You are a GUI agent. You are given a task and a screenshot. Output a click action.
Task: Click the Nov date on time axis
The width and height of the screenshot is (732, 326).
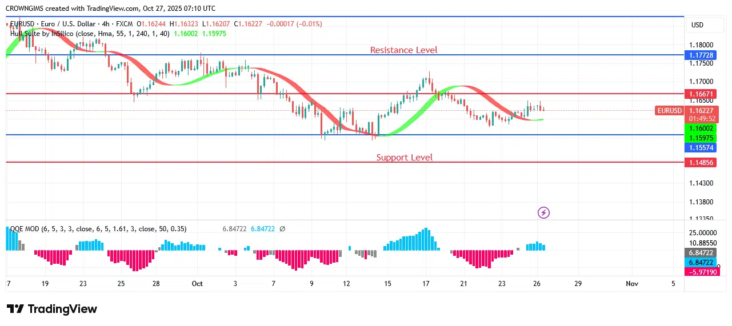coord(632,283)
